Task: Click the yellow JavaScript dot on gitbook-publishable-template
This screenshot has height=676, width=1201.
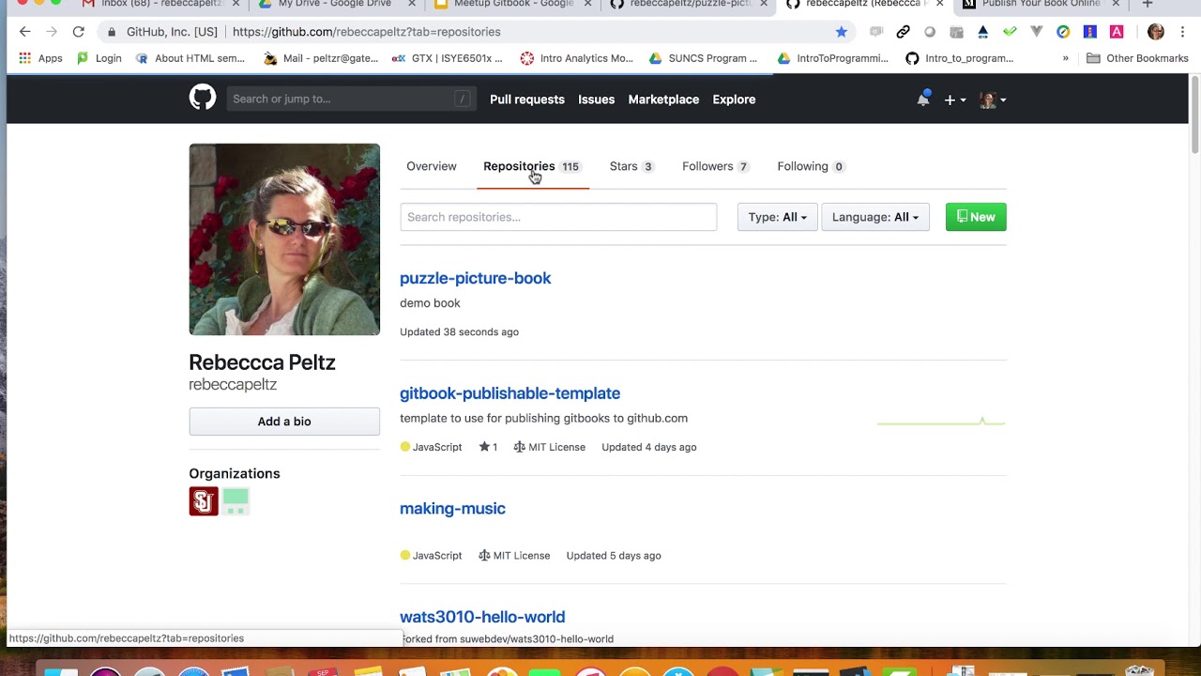Action: pyautogui.click(x=405, y=447)
